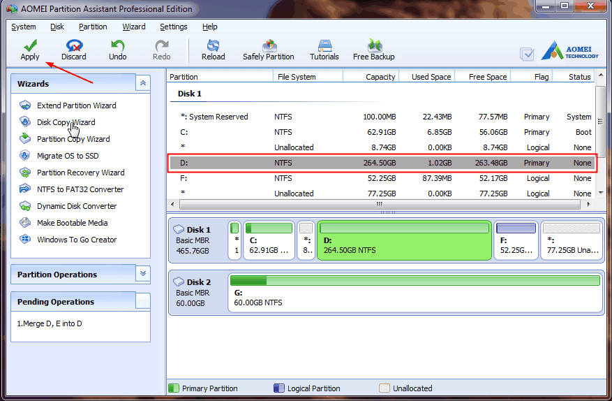Click Migrate OS to SSD icon
Image resolution: width=612 pixels, height=401 pixels.
click(25, 156)
